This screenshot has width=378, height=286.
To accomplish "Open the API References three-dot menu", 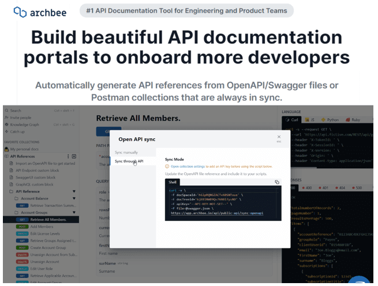I will 68,156.
